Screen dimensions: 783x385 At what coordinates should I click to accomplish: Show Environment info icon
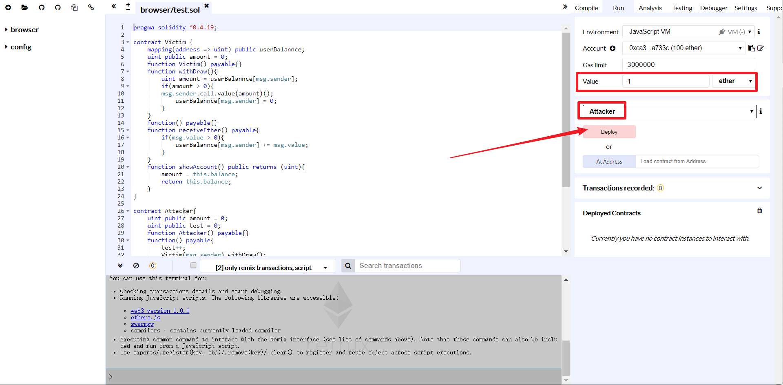point(759,32)
